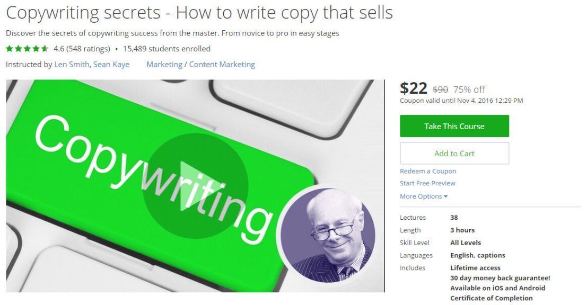The height and width of the screenshot is (305, 587).
Task: Expand the More Options dropdown
Action: [x=424, y=196]
